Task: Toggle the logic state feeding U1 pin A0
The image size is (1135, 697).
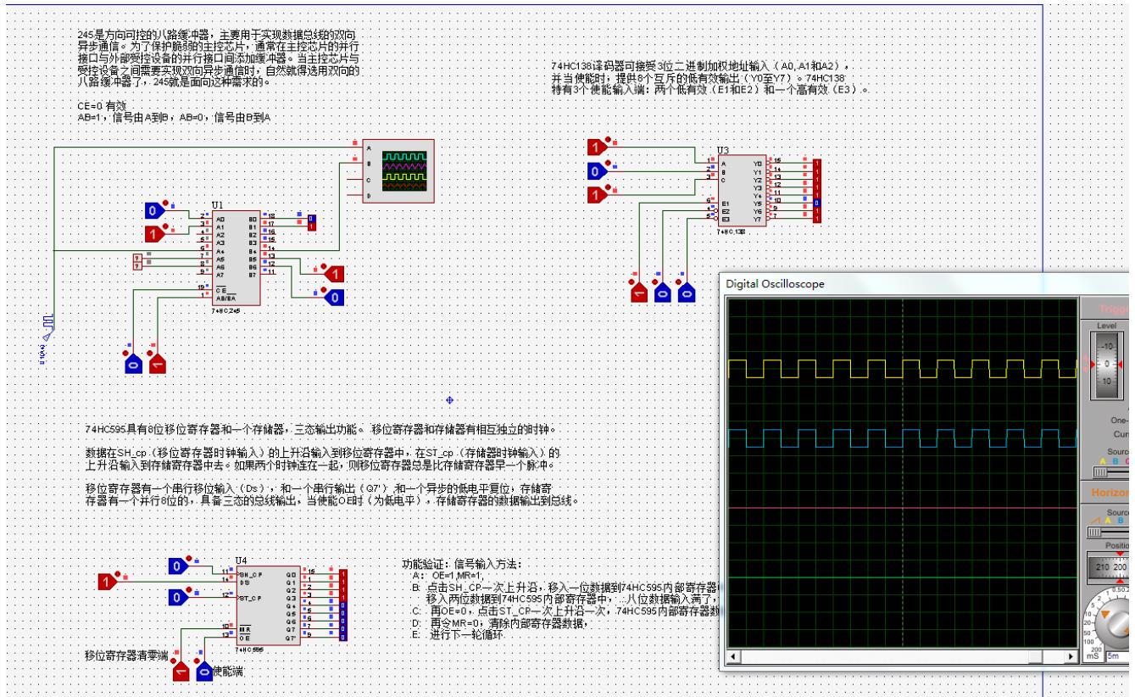Action: (155, 210)
